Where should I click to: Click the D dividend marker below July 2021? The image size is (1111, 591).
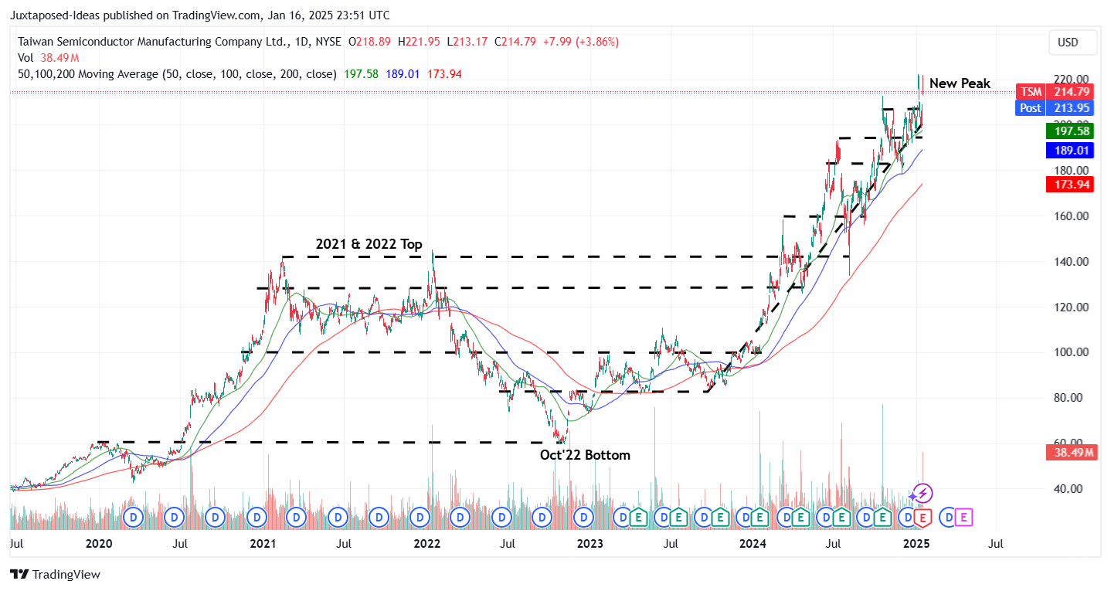(x=337, y=518)
